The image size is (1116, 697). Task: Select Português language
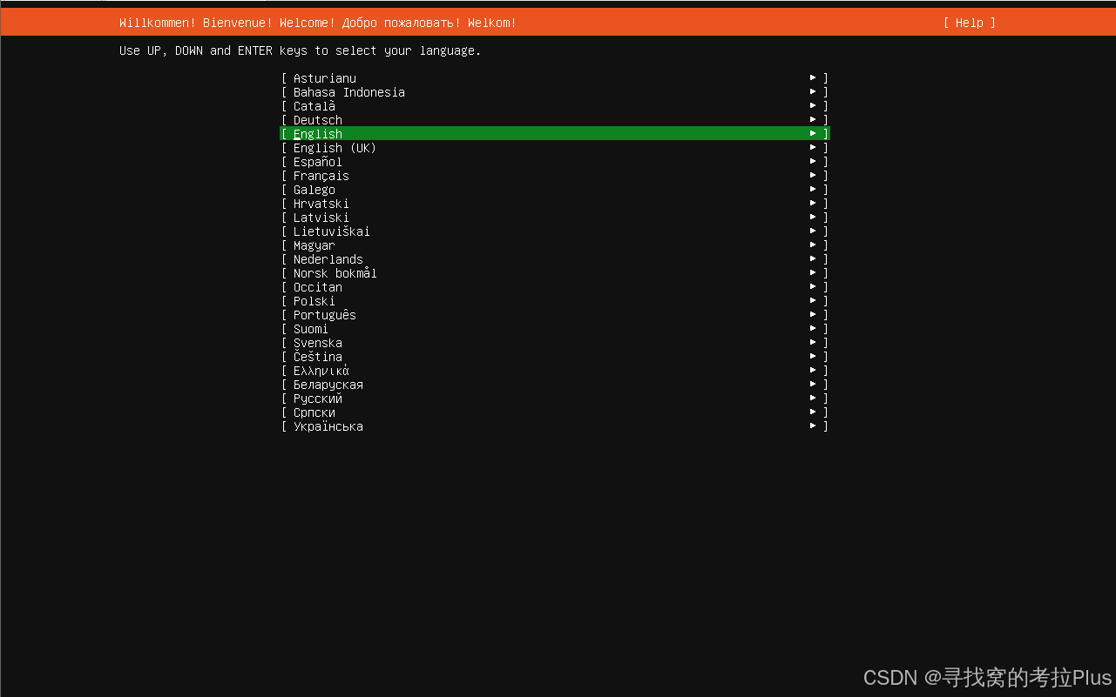pyautogui.click(x=555, y=315)
